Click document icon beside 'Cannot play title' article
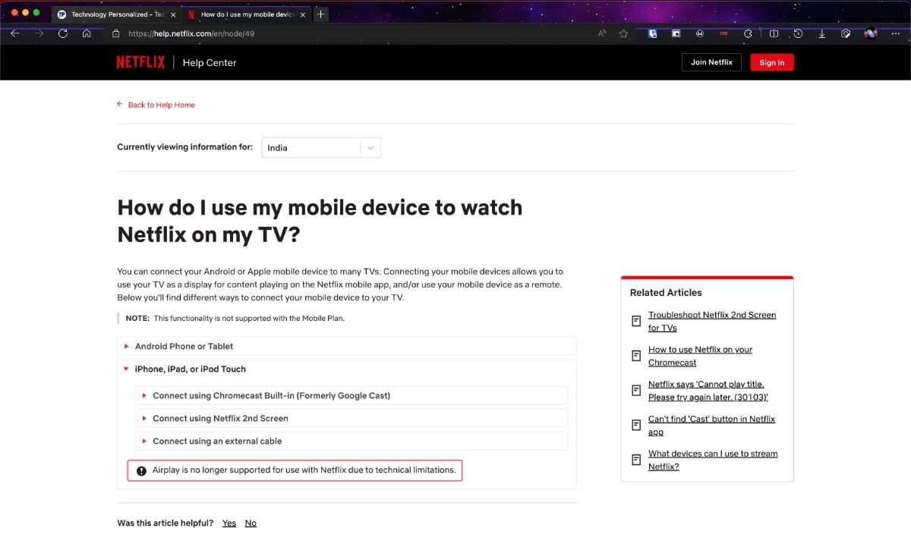911x544 pixels. (x=636, y=391)
